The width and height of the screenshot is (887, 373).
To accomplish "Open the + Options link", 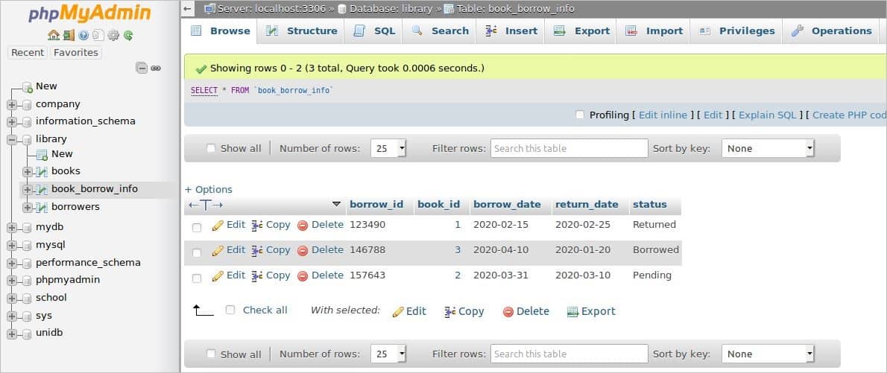I will click(x=209, y=189).
